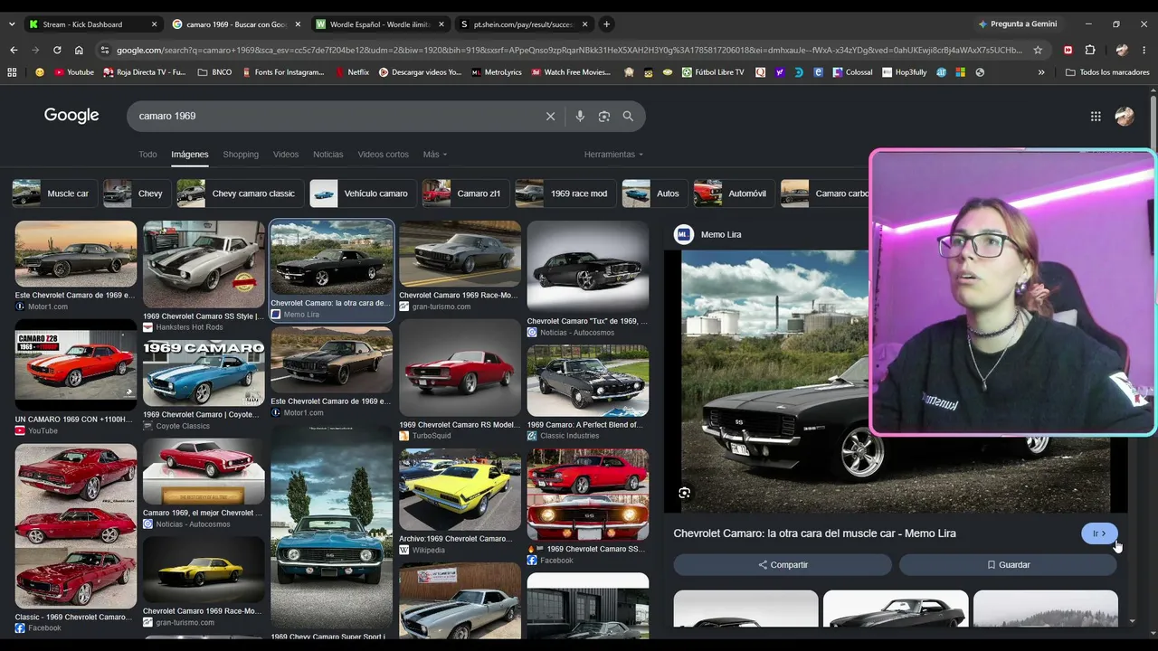The width and height of the screenshot is (1158, 651).
Task: Select the Videos search tab
Action: [286, 155]
